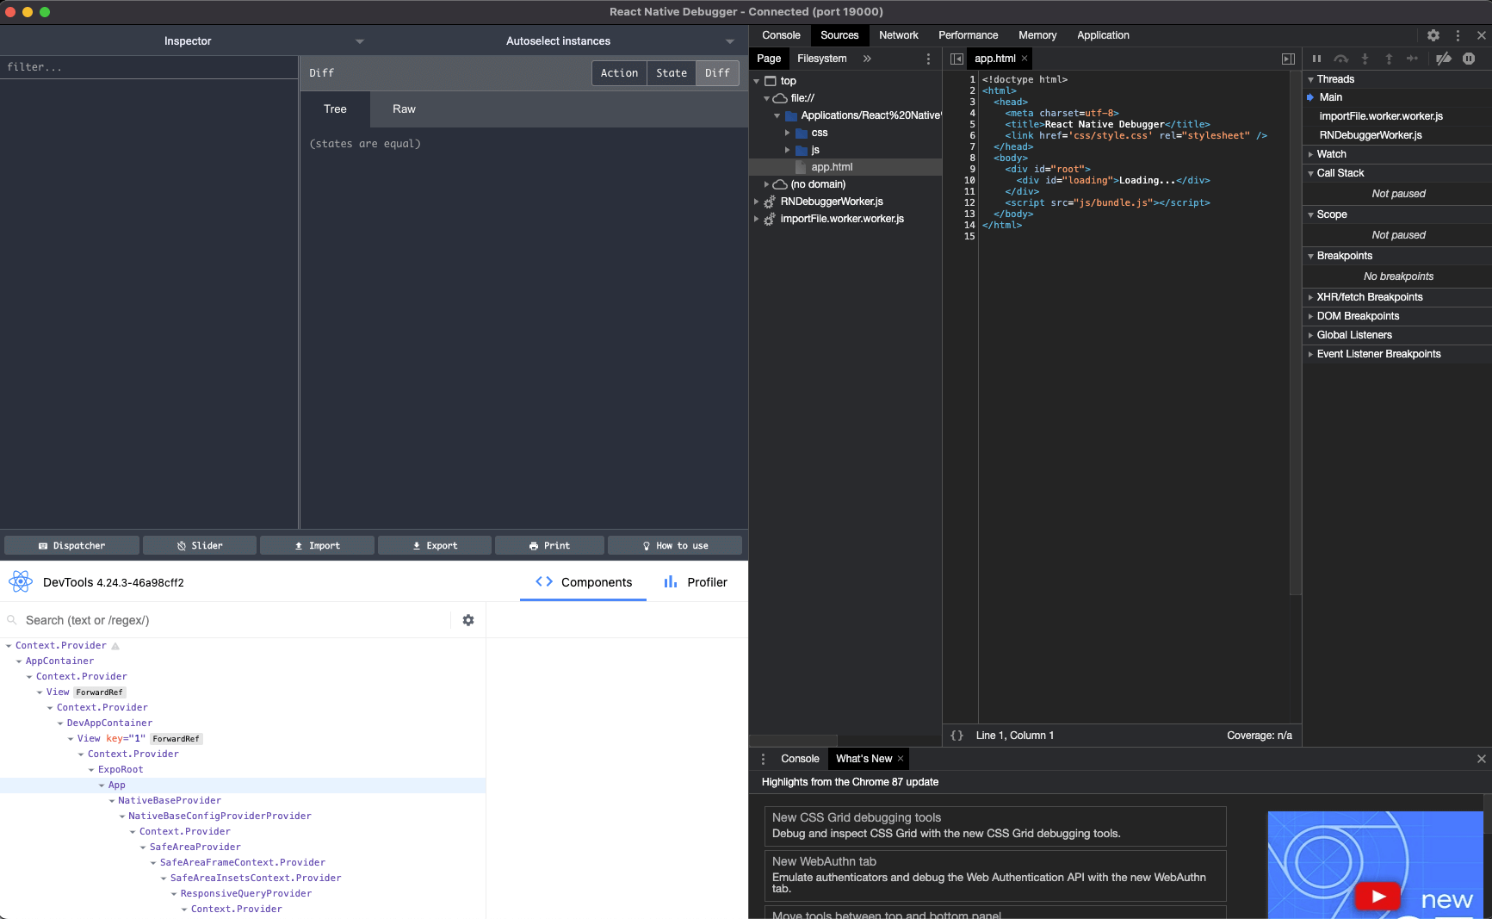1492x919 pixels.
Task: Open the Performance tab
Action: [x=969, y=35]
